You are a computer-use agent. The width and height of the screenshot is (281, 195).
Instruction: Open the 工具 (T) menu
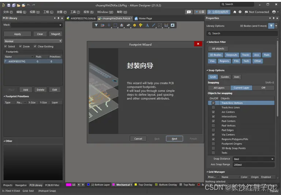75,12
